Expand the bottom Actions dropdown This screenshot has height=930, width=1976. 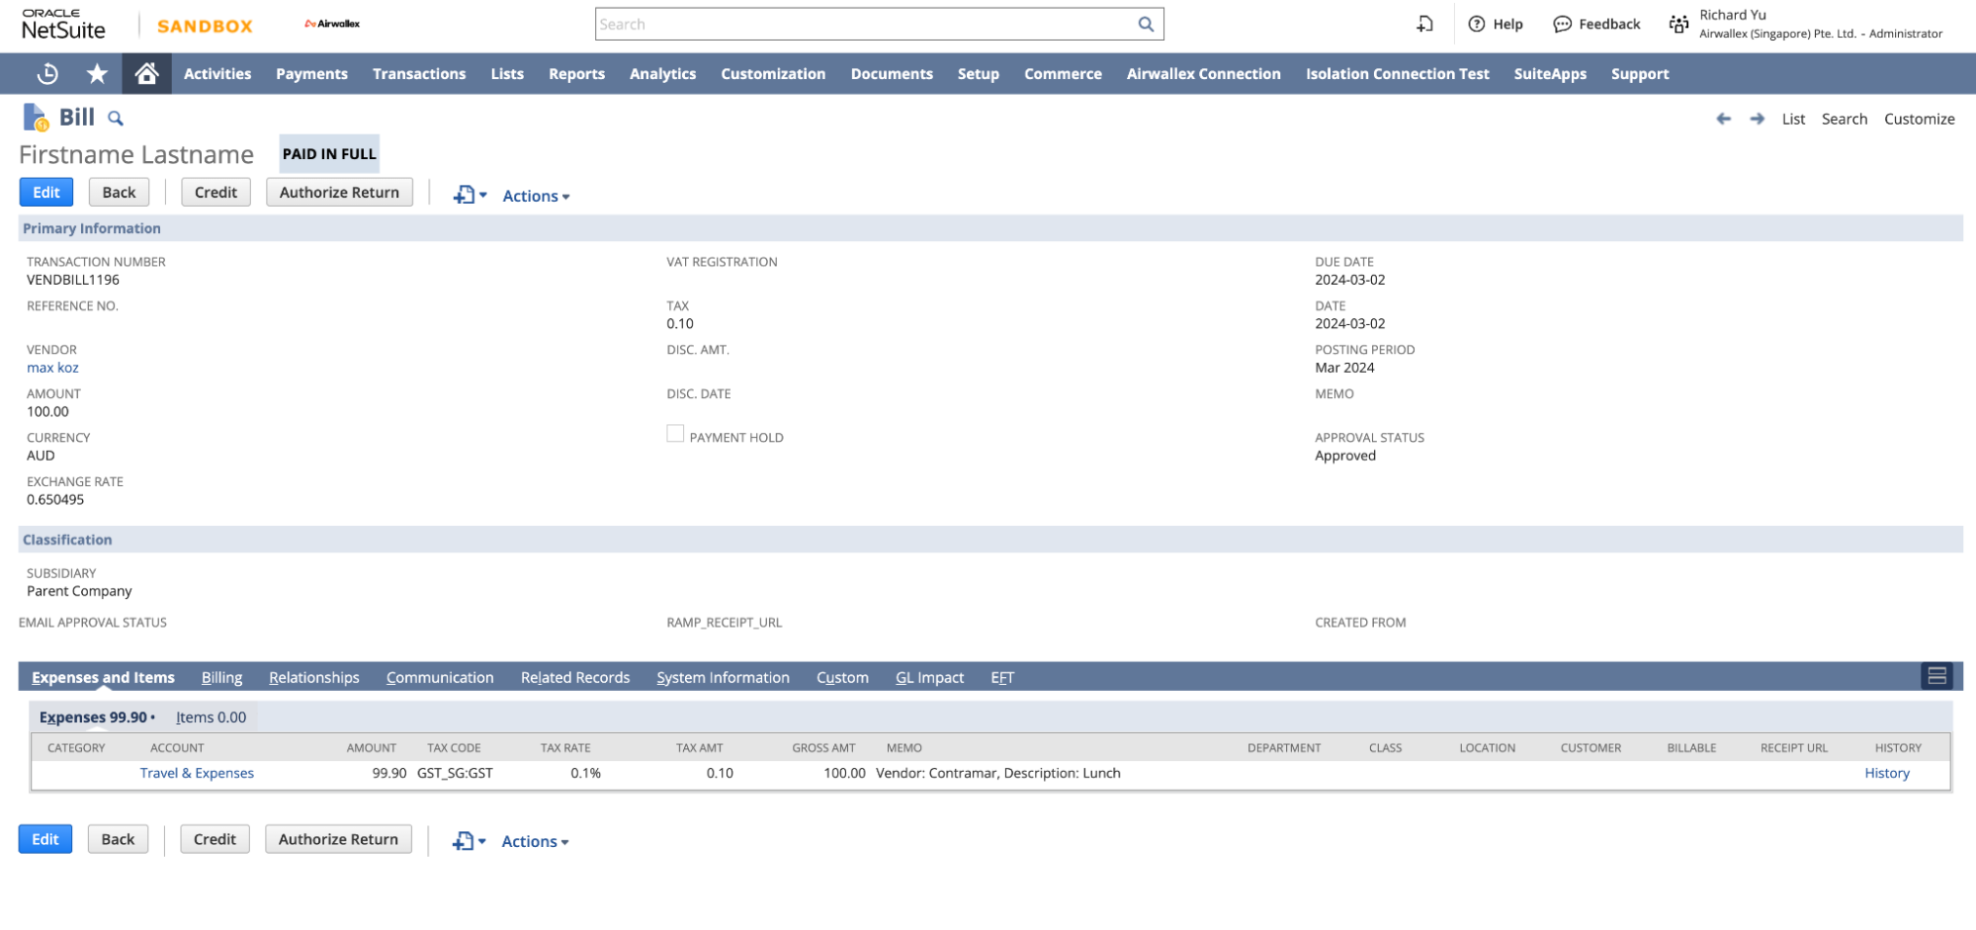(x=535, y=841)
